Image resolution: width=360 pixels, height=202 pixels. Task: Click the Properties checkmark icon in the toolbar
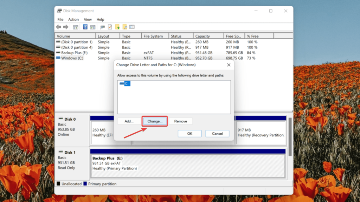[x=109, y=27]
